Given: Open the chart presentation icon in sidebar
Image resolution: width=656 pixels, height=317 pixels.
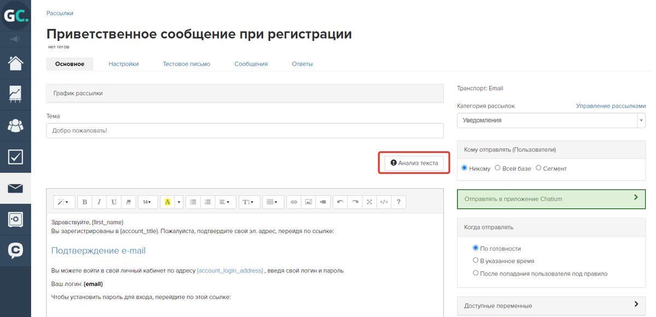Looking at the screenshot, I should point(15,94).
